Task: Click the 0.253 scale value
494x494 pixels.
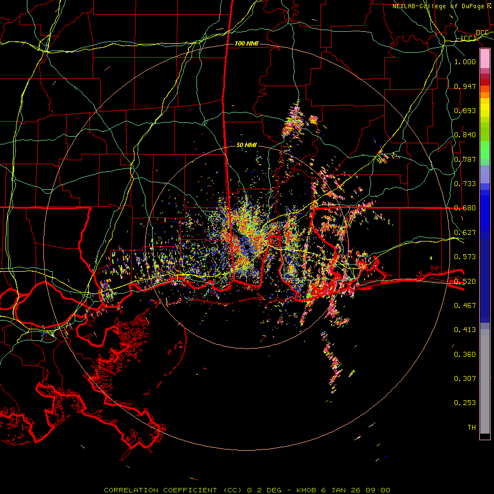Action: 465,403
